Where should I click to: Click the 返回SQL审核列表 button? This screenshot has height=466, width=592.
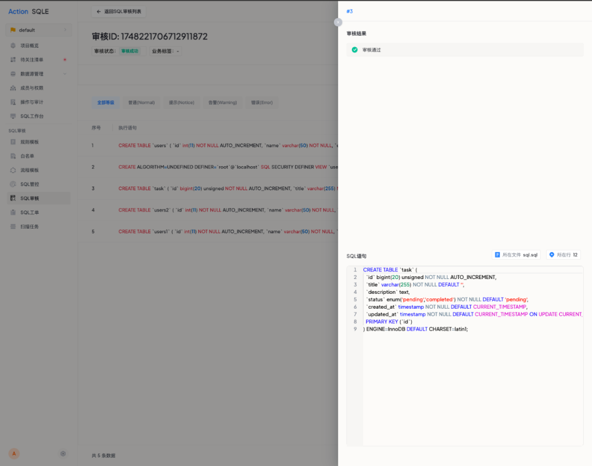point(119,12)
